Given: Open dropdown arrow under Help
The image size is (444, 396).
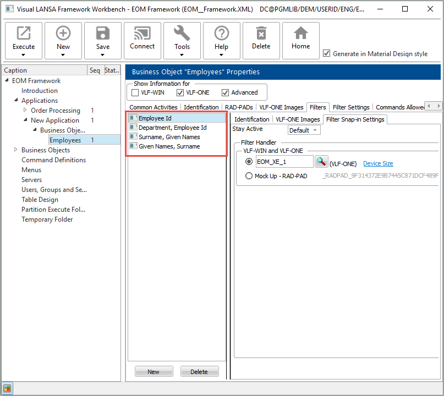Looking at the screenshot, I should click(x=221, y=55).
